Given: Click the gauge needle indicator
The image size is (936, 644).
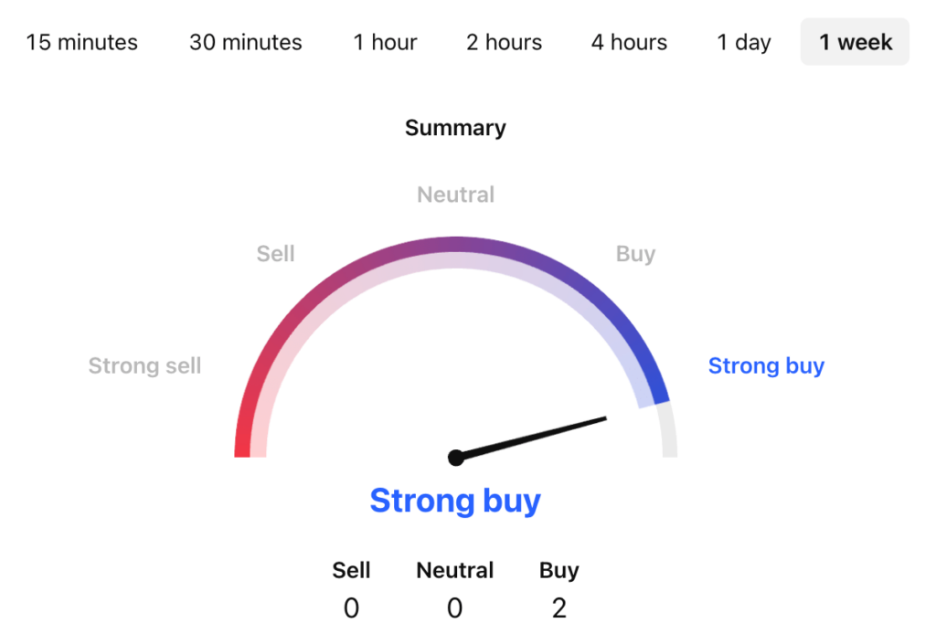Looking at the screenshot, I should click(530, 438).
